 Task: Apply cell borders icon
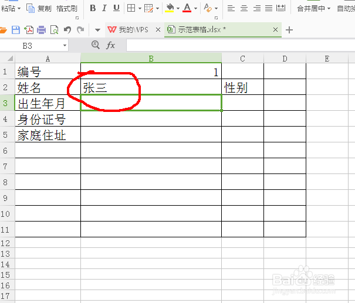(x=131, y=8)
